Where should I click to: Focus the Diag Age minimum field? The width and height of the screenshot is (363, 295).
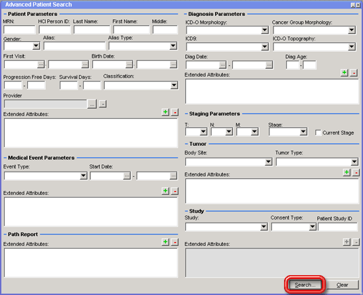pyautogui.click(x=293, y=65)
